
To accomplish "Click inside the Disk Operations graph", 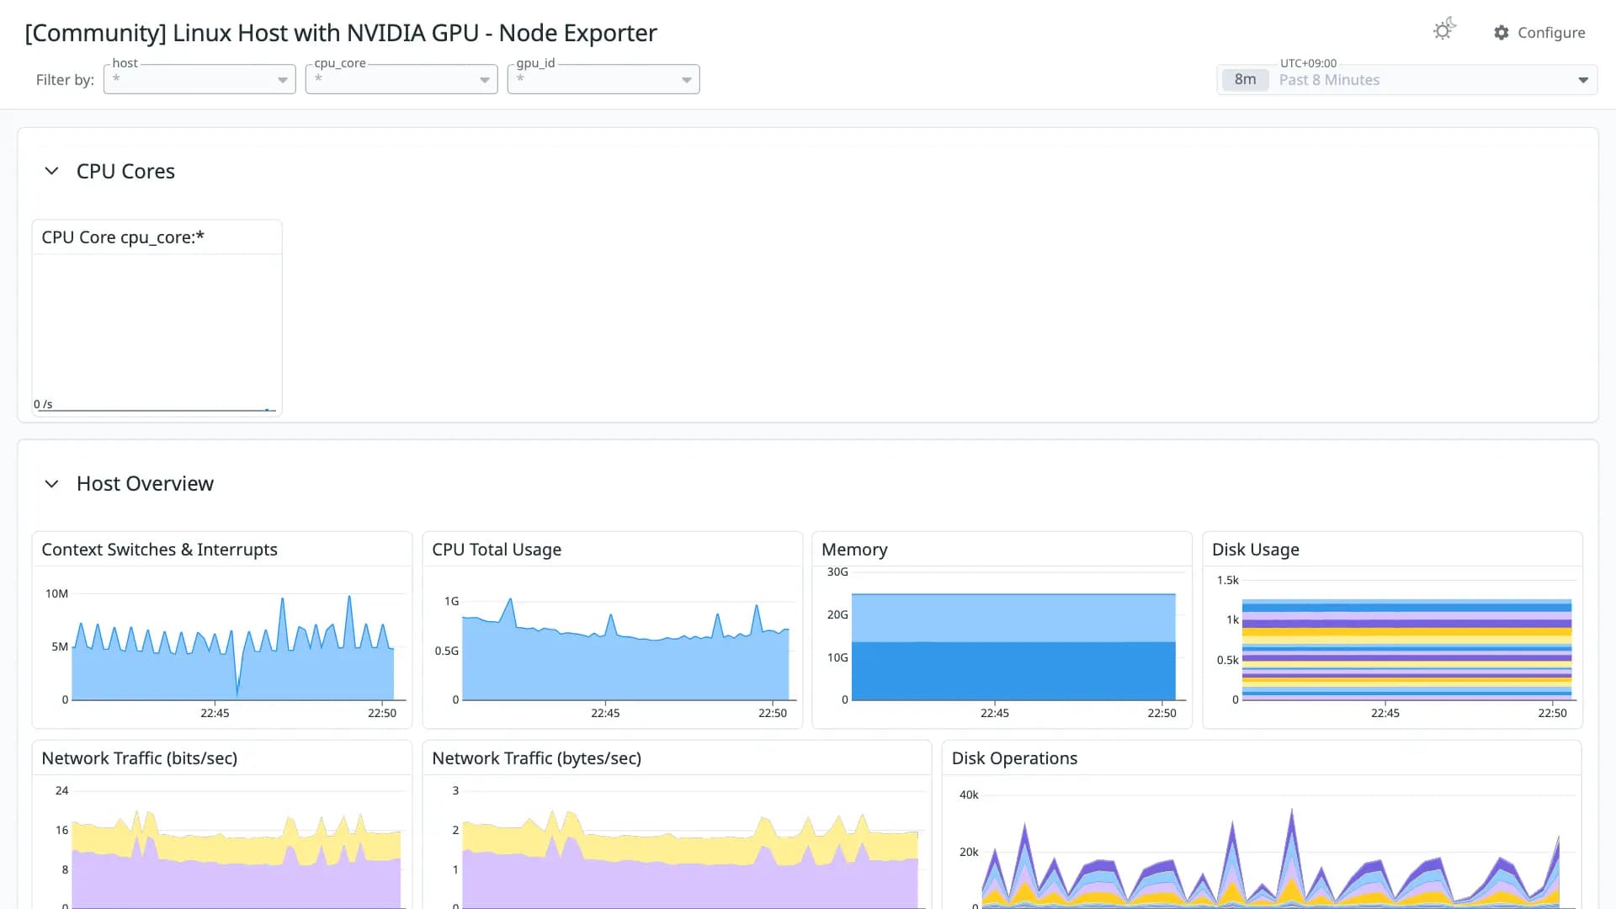I will tap(1271, 858).
